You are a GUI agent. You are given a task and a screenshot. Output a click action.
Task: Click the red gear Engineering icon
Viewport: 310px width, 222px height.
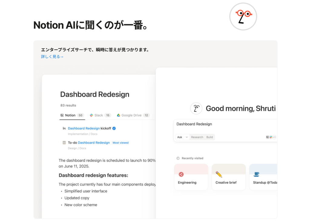point(181,174)
